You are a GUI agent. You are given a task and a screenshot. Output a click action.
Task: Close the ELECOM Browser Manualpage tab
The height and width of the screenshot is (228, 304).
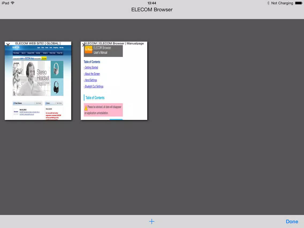click(84, 45)
